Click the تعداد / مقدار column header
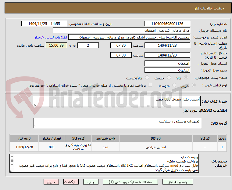Viewport: 232px width, 190px height. (x=52, y=138)
